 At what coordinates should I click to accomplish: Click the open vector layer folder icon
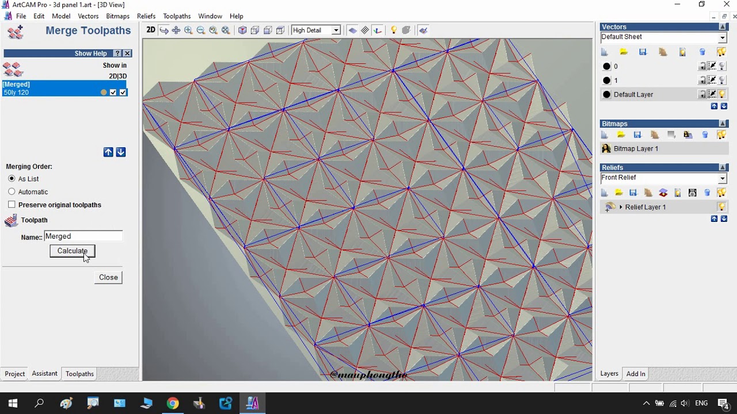click(x=624, y=52)
